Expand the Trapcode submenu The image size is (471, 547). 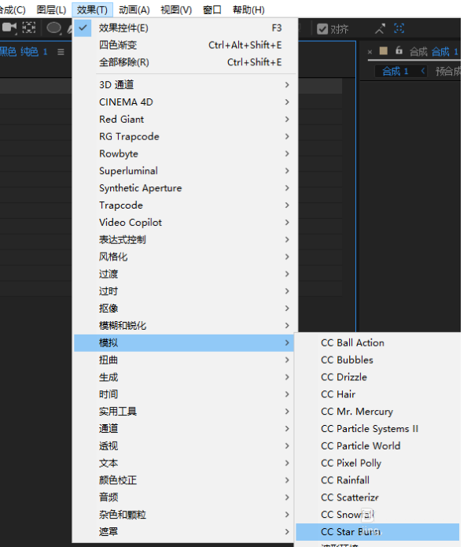pyautogui.click(x=185, y=205)
